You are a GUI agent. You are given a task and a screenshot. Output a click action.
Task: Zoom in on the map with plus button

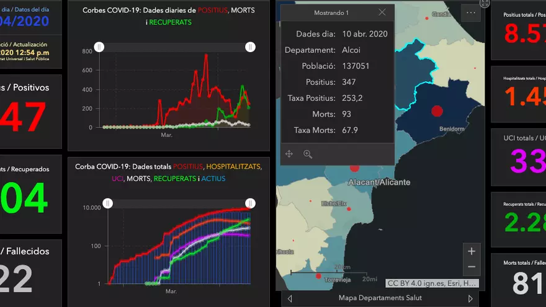(472, 251)
